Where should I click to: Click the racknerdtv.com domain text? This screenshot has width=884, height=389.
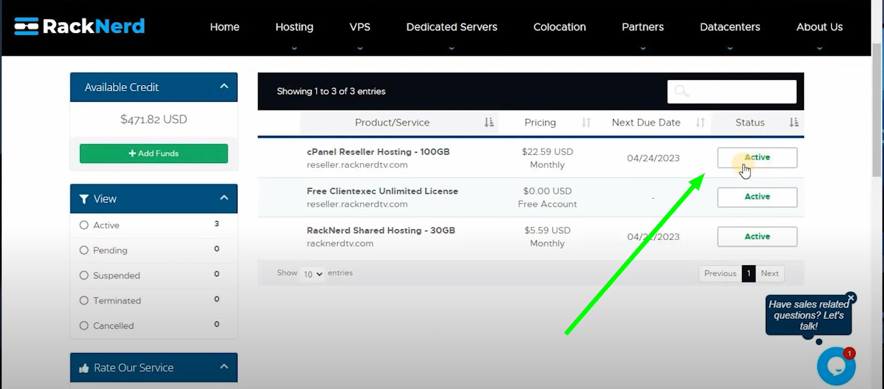coord(340,244)
